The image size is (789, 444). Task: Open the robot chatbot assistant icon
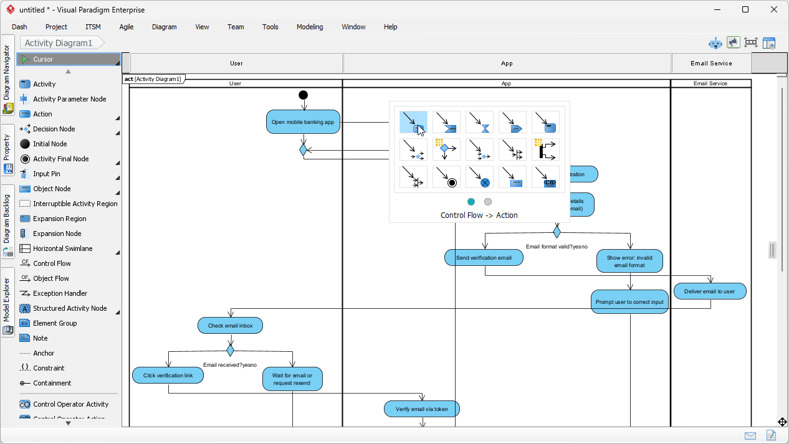click(x=715, y=43)
